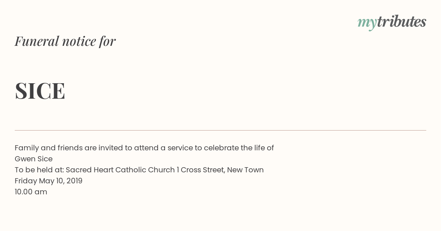Image resolution: width=441 pixels, height=231 pixels.
Task: Click the word "notice" in the heading
Action: pyautogui.click(x=79, y=41)
